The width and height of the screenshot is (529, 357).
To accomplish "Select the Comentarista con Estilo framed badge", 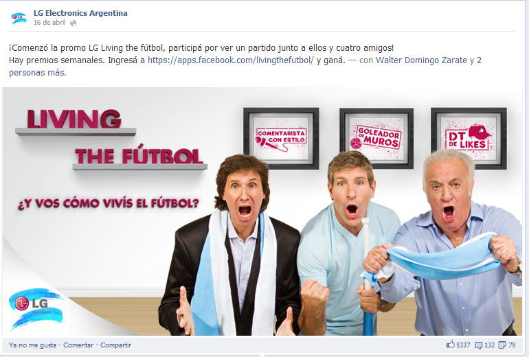I will [282, 138].
